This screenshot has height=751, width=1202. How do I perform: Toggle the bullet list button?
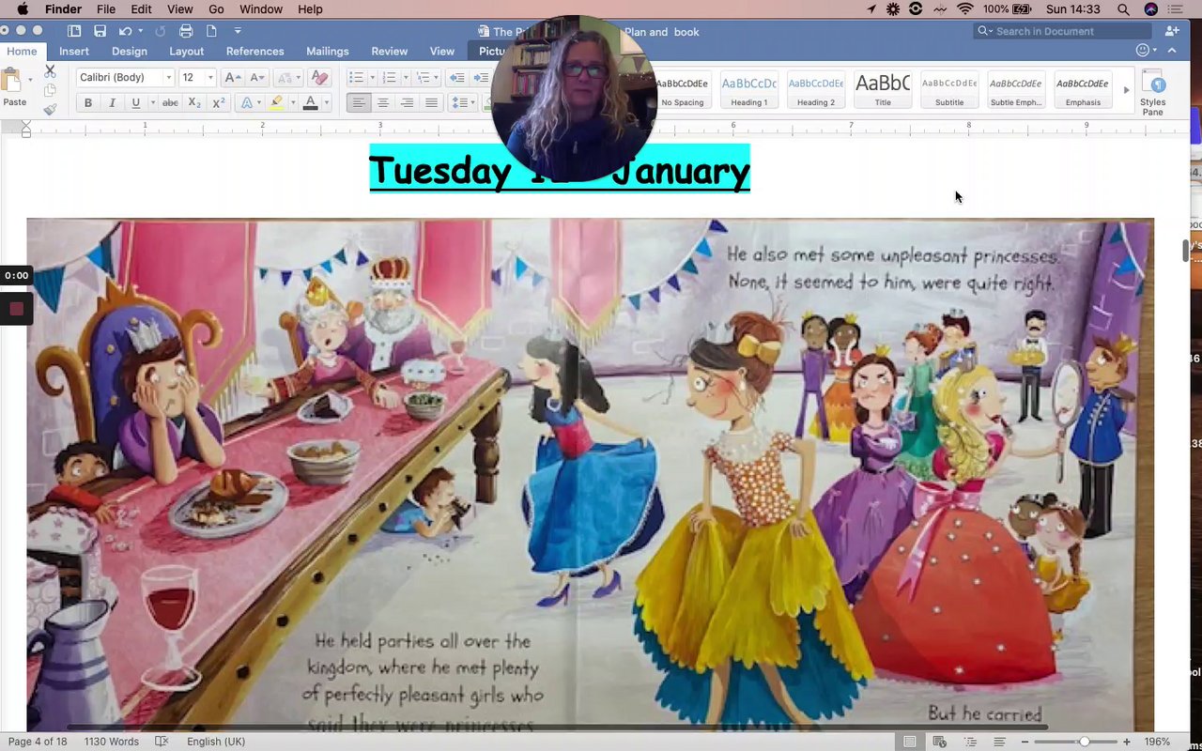point(356,78)
